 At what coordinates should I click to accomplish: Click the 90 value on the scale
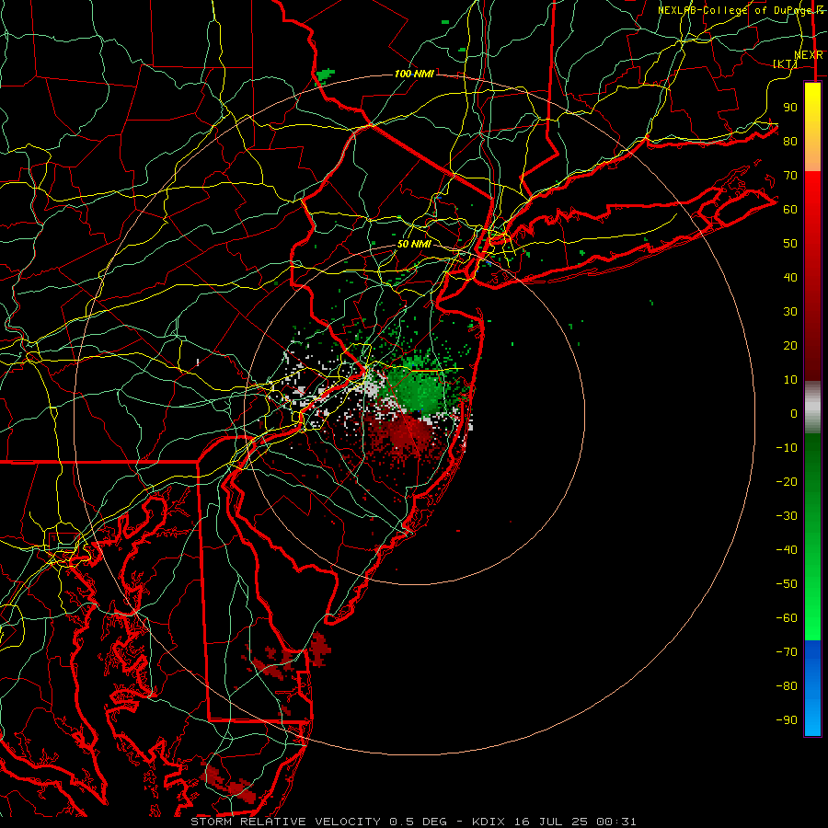click(790, 108)
